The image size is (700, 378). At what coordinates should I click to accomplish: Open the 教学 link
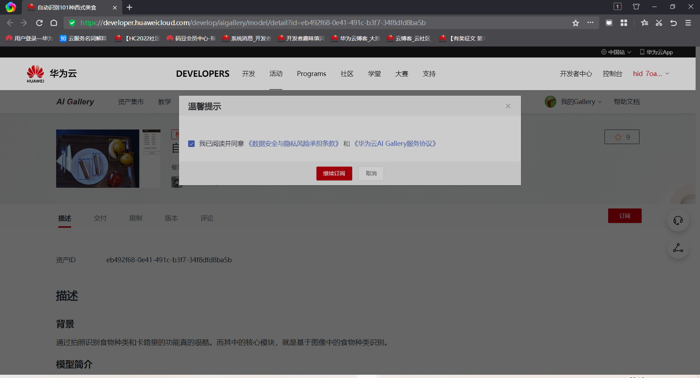coord(164,102)
